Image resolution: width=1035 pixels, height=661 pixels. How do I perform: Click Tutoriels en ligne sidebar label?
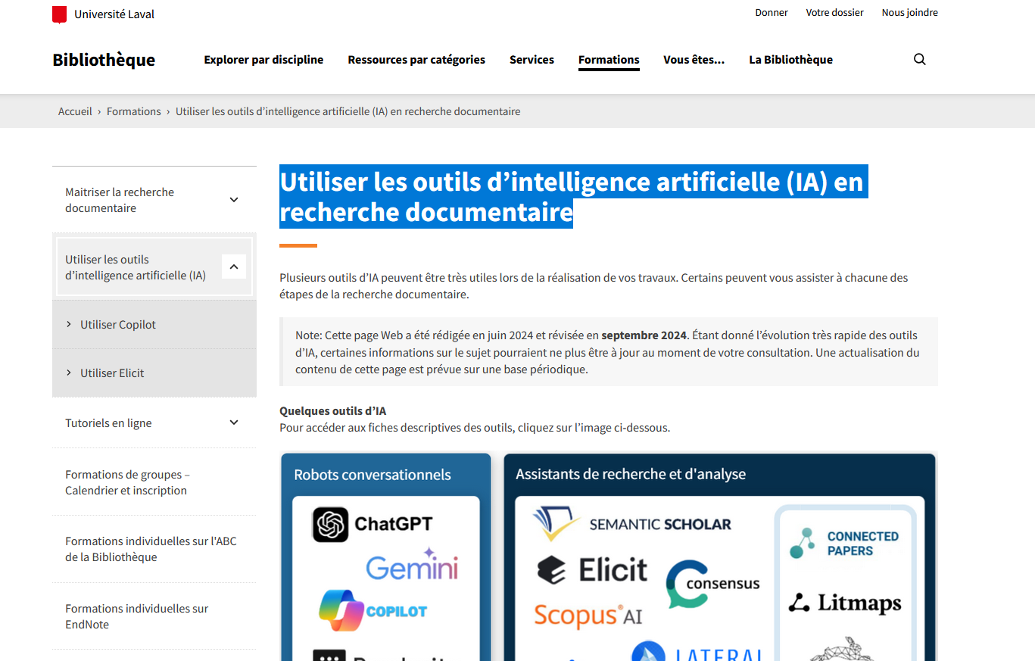point(108,423)
